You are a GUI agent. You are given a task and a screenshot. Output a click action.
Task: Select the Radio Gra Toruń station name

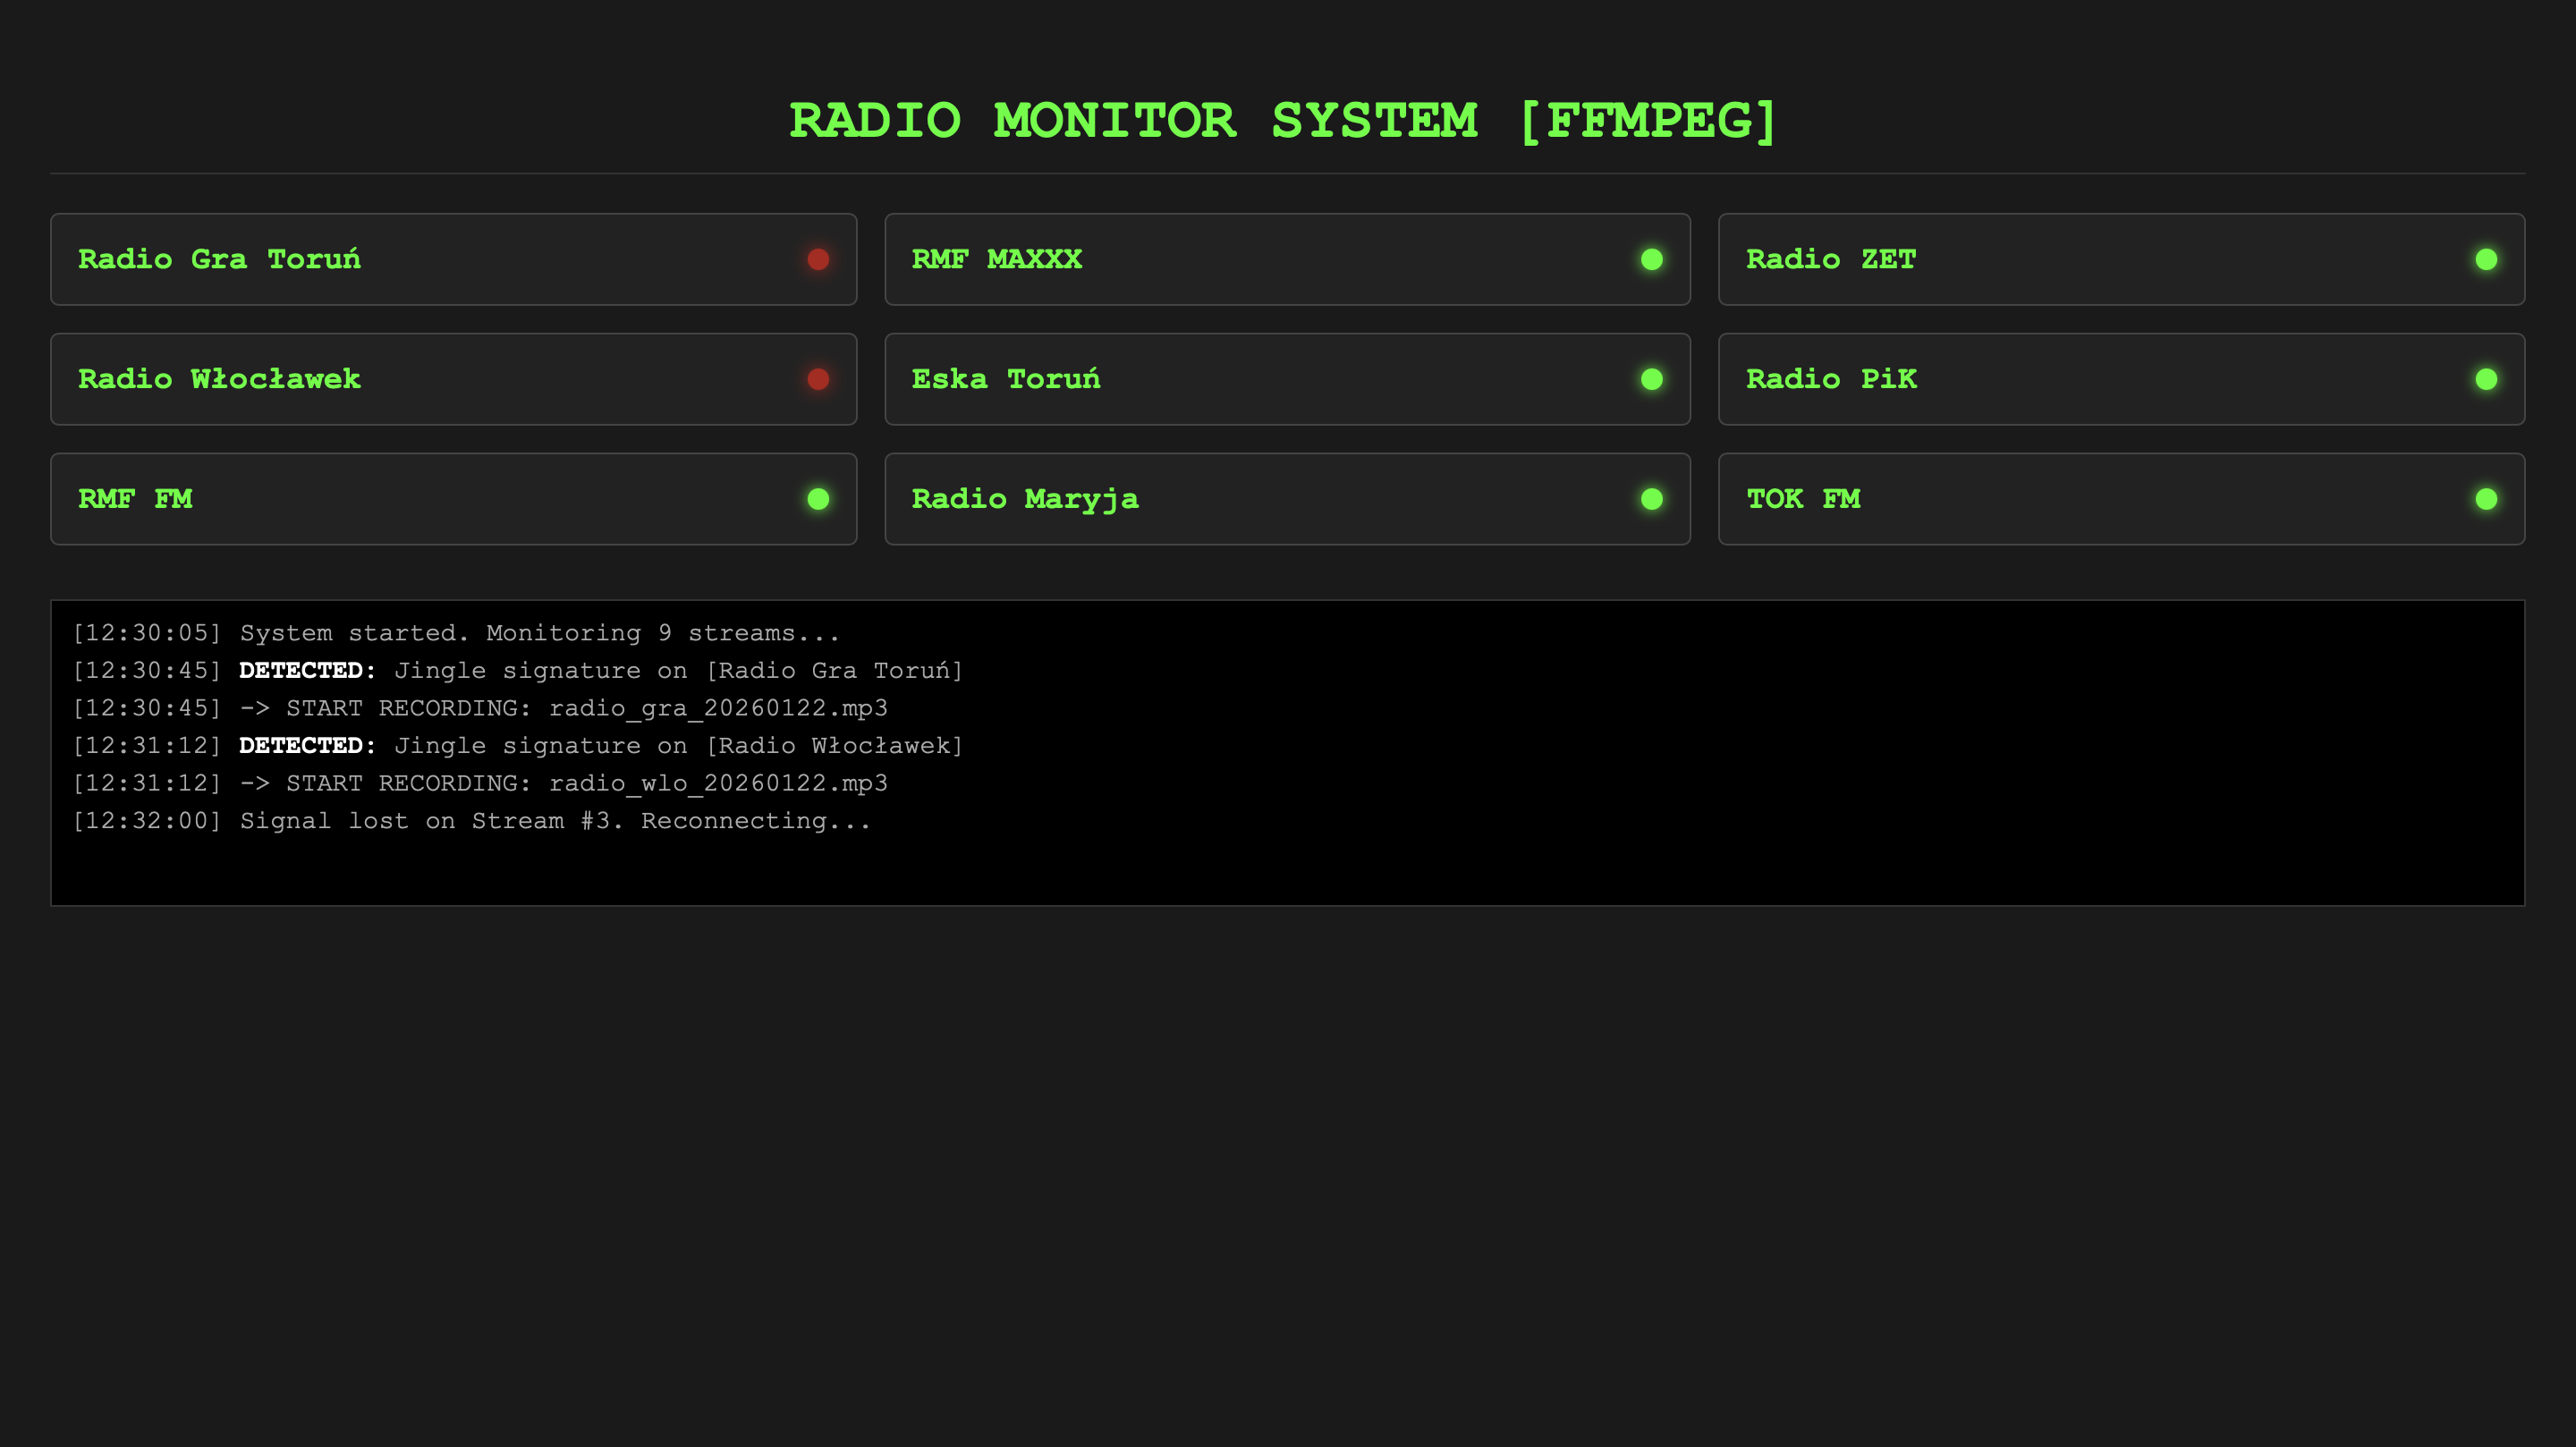point(219,259)
